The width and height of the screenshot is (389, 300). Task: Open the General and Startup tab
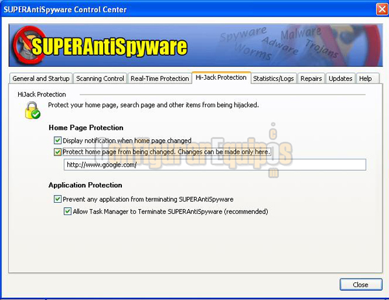[41, 78]
